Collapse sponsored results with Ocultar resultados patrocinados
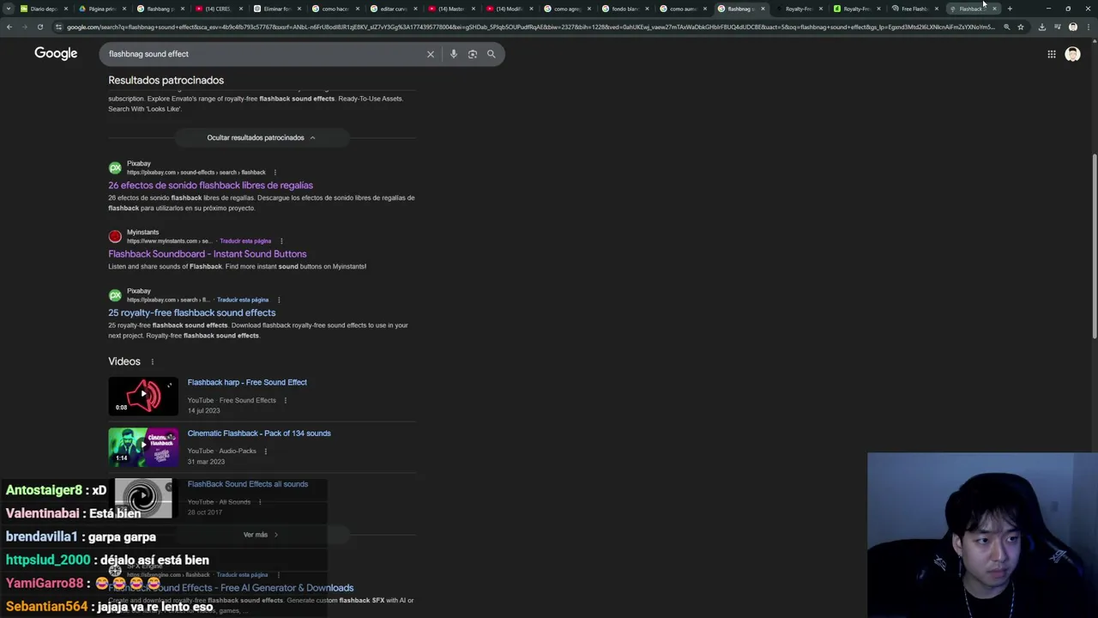The image size is (1098, 618). point(261,137)
